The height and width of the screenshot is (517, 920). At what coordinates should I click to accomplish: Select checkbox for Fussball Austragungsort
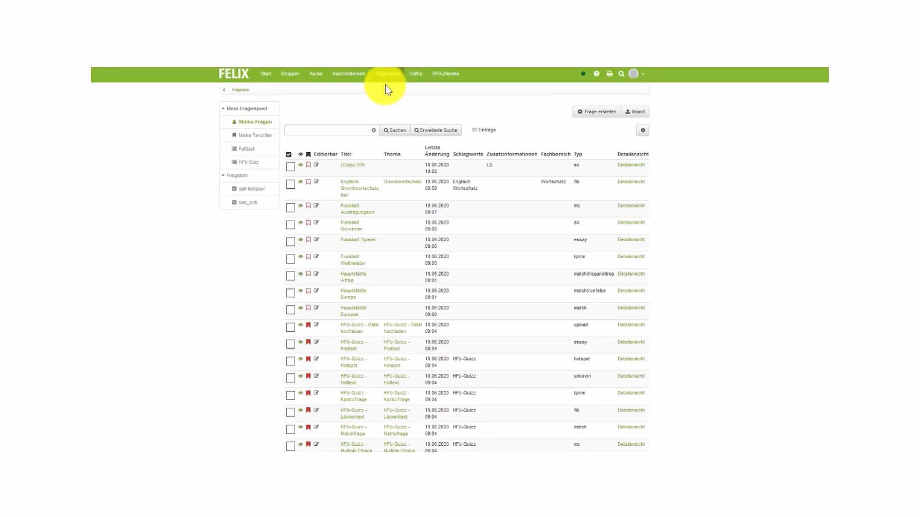[290, 207]
